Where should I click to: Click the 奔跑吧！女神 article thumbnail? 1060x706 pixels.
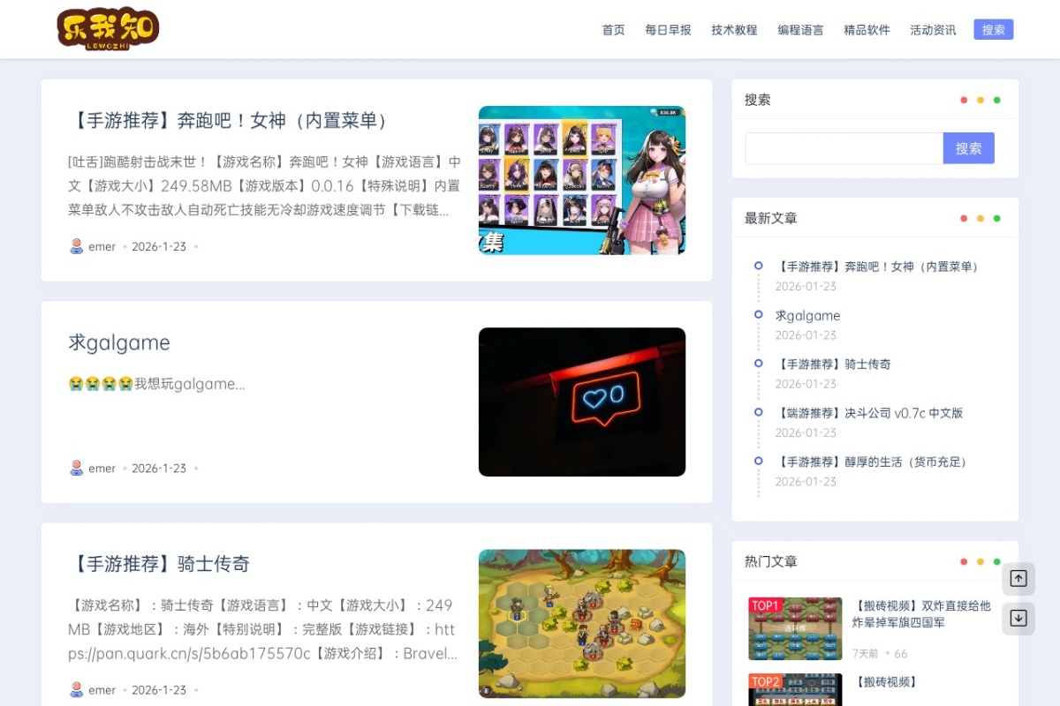581,180
